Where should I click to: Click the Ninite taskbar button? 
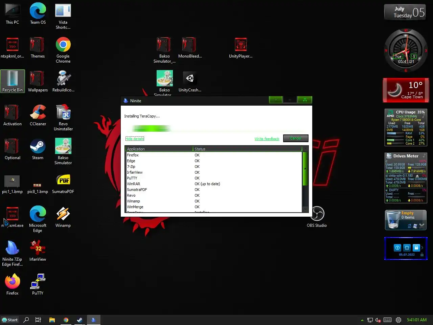[93, 320]
